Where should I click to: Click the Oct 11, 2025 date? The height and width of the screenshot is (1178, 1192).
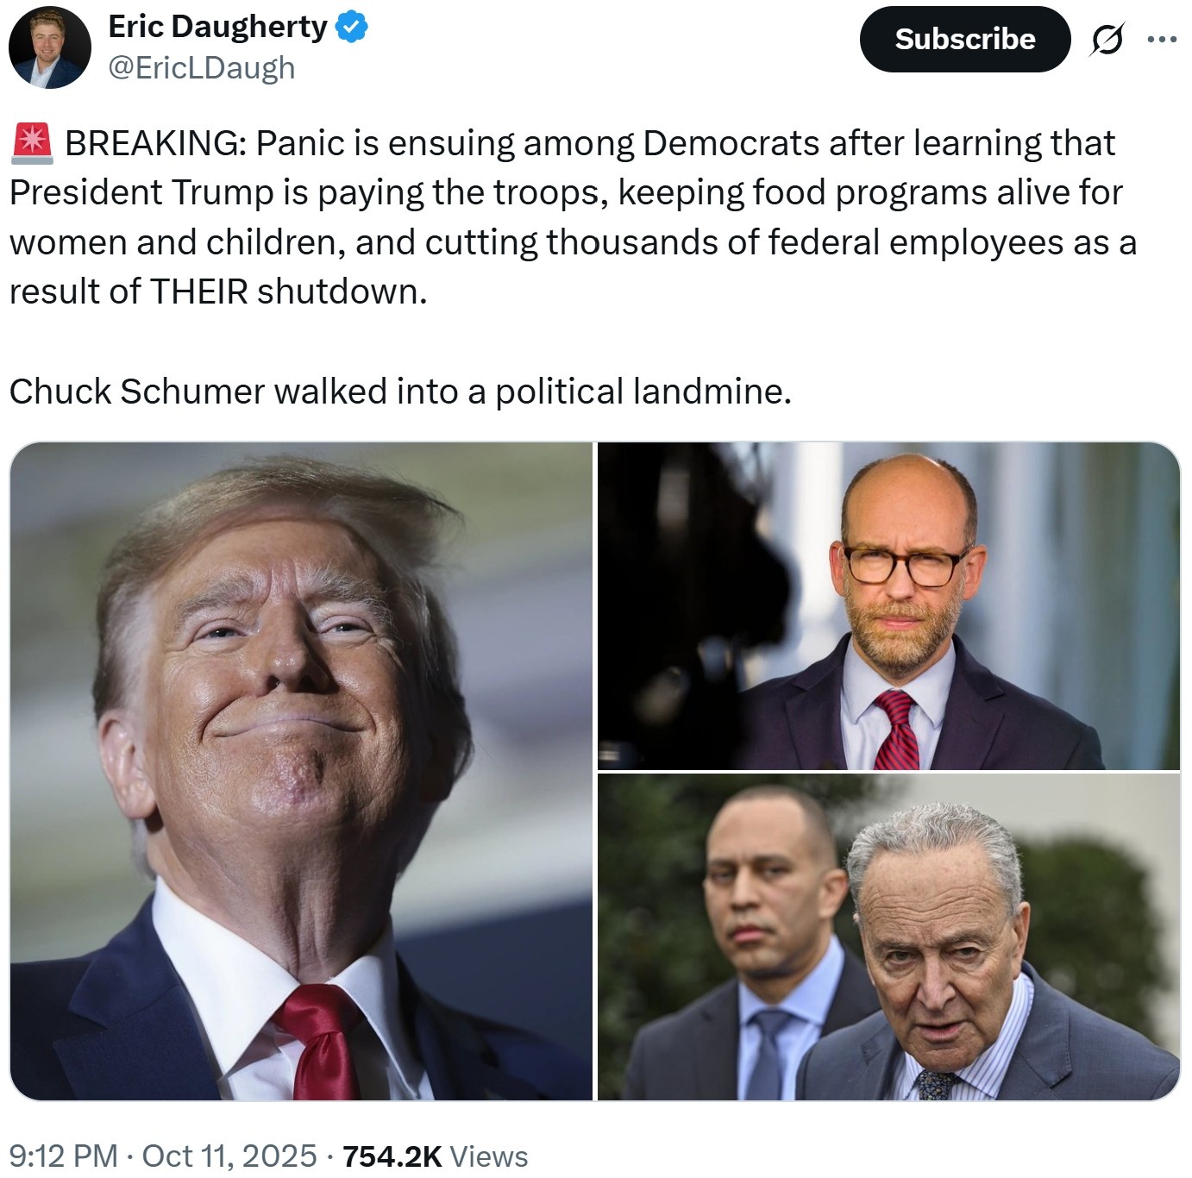pos(229,1156)
